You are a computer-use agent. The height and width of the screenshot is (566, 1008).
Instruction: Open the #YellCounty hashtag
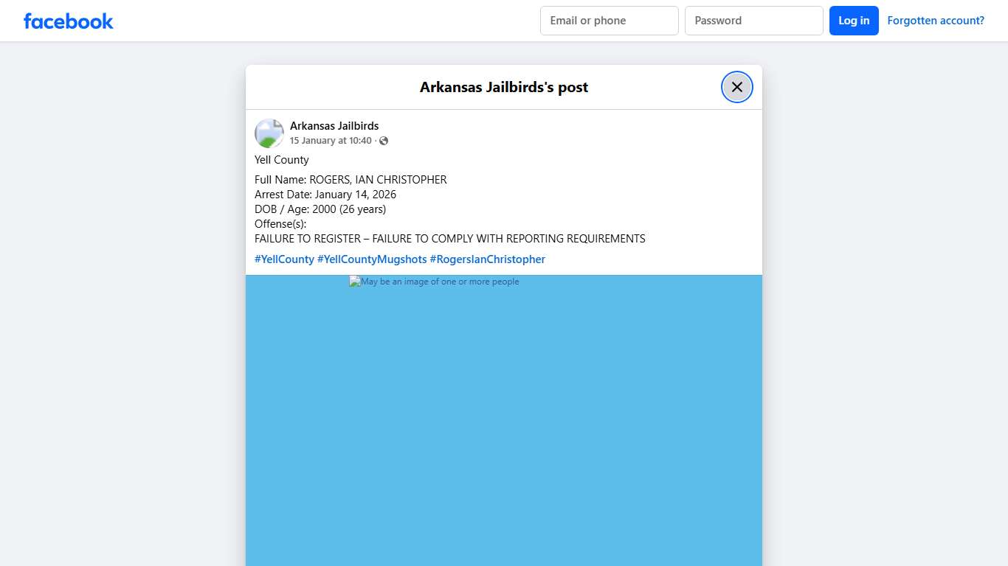284,259
